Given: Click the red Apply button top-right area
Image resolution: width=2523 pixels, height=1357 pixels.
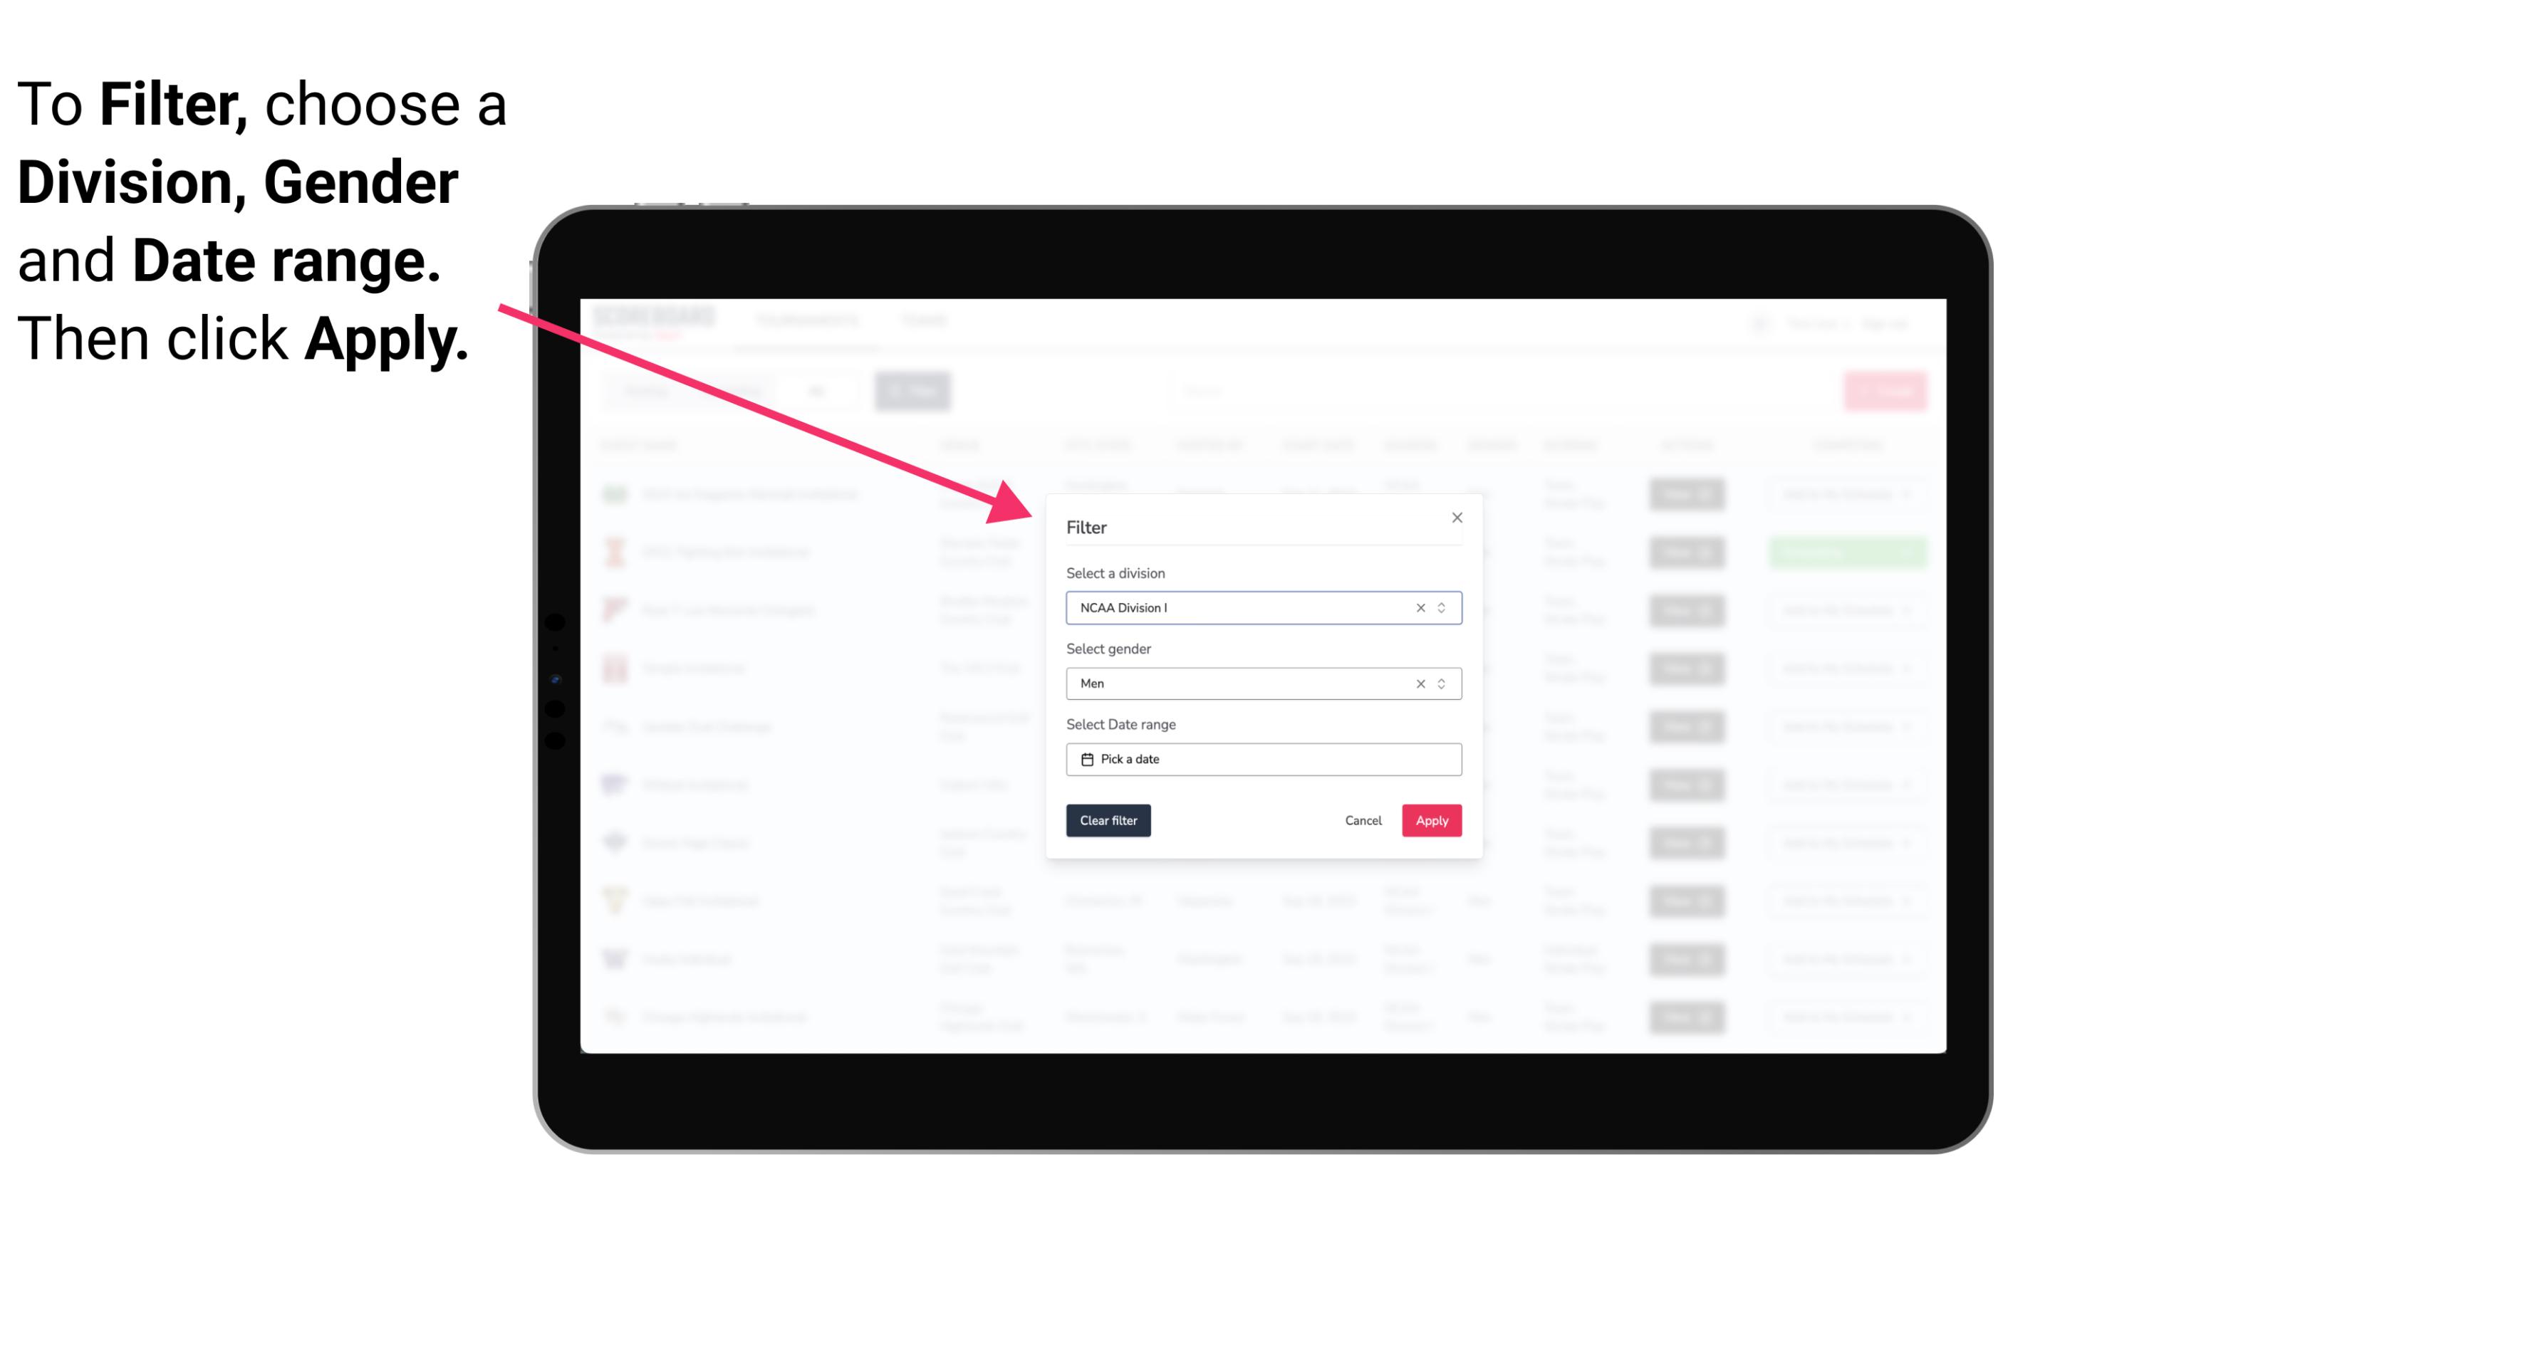Looking at the screenshot, I should click(x=1431, y=821).
